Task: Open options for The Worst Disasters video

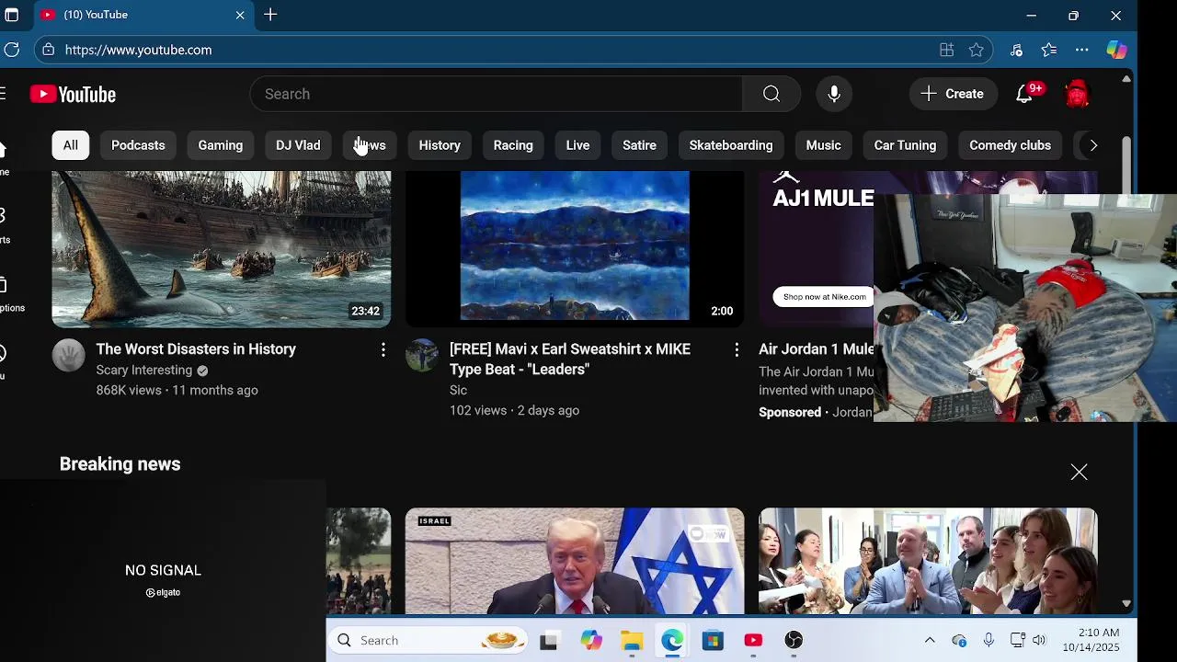Action: (383, 349)
